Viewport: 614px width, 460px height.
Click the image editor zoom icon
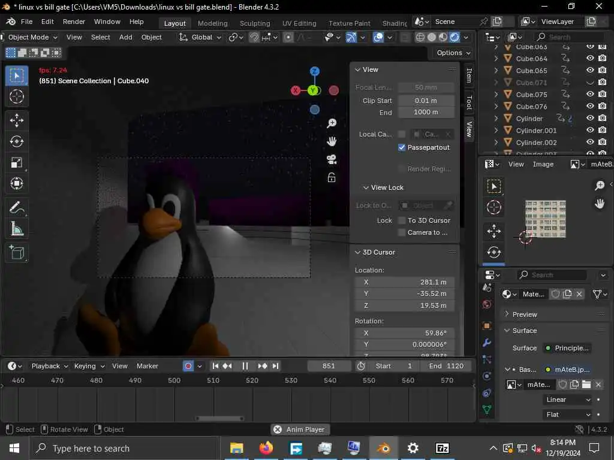[x=600, y=186]
